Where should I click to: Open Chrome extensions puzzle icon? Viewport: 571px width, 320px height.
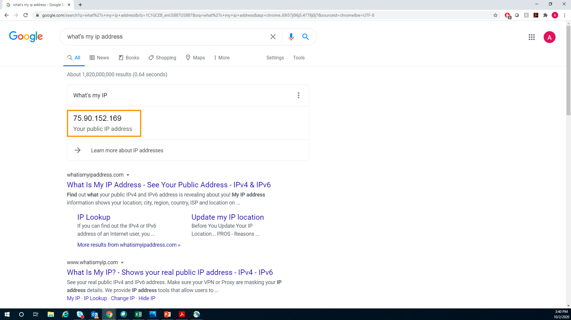pos(545,15)
